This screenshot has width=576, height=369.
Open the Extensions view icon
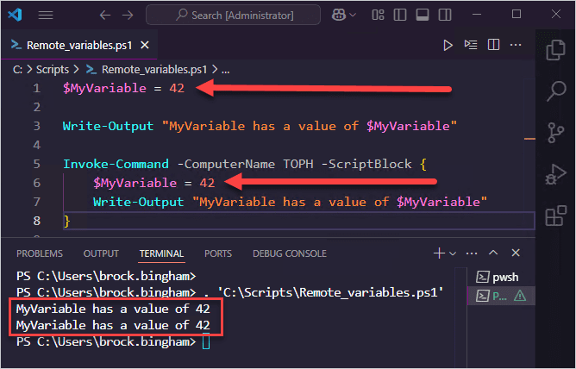point(556,216)
